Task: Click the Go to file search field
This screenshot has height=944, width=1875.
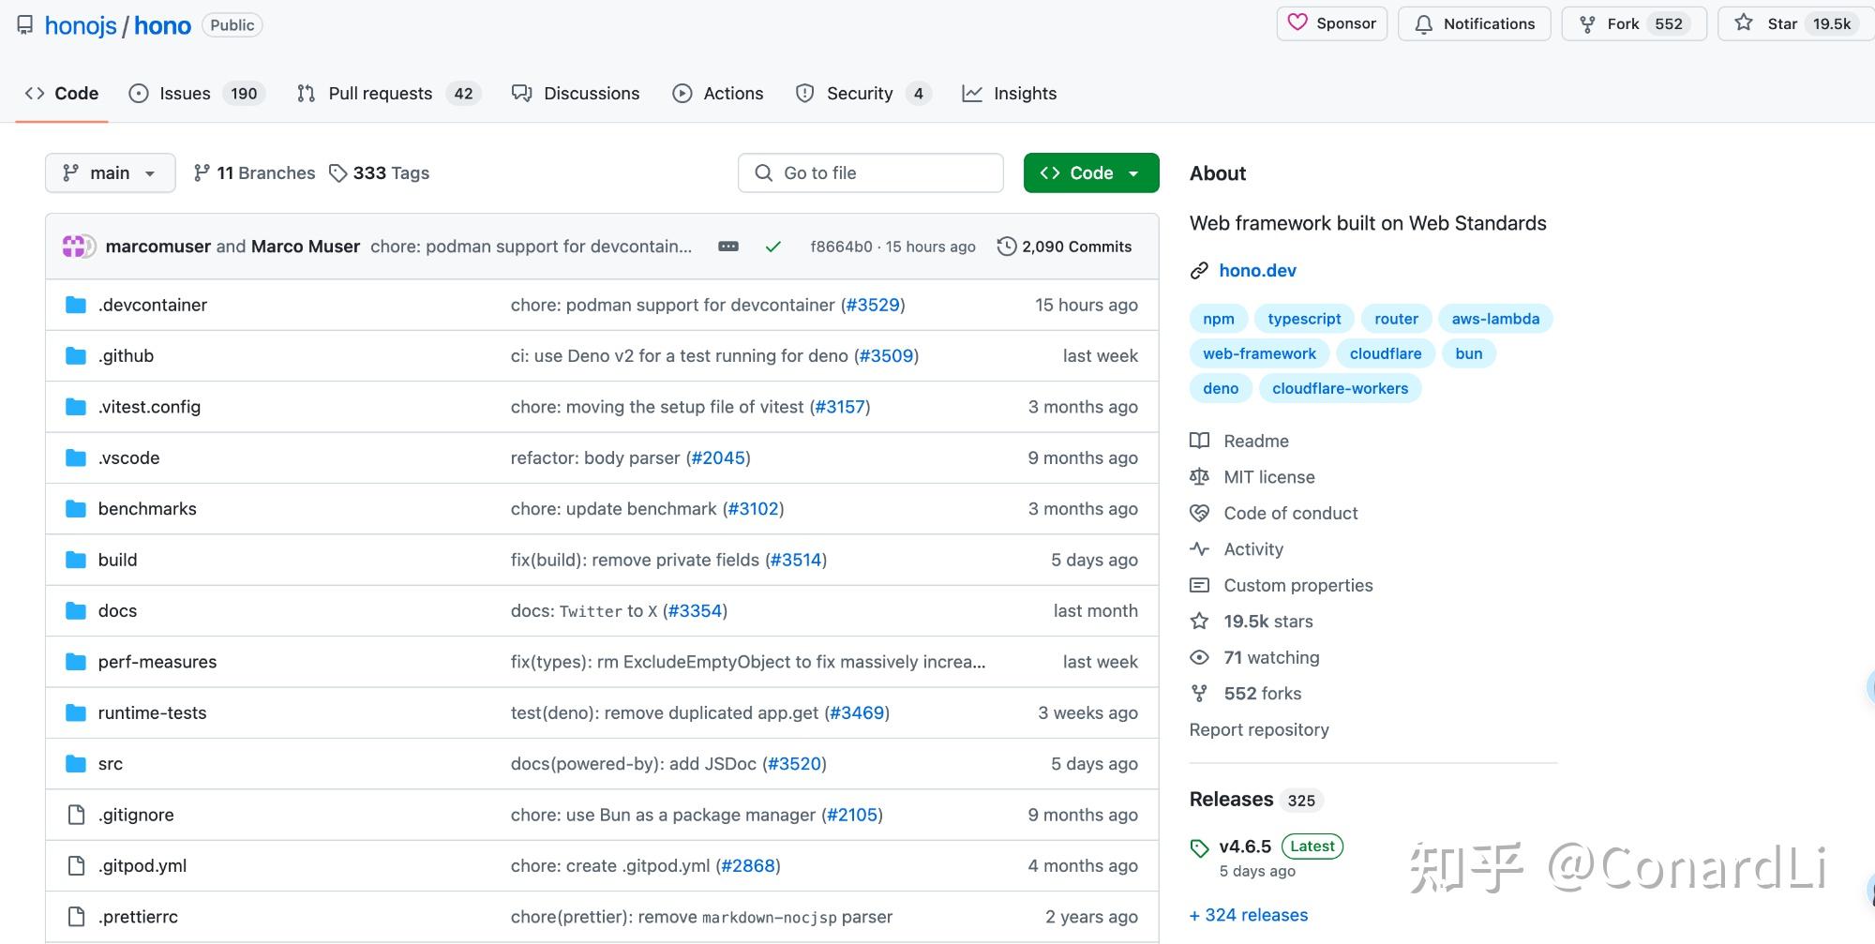Action: (870, 173)
